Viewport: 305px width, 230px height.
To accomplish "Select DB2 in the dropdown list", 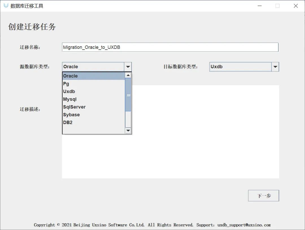I will 93,122.
